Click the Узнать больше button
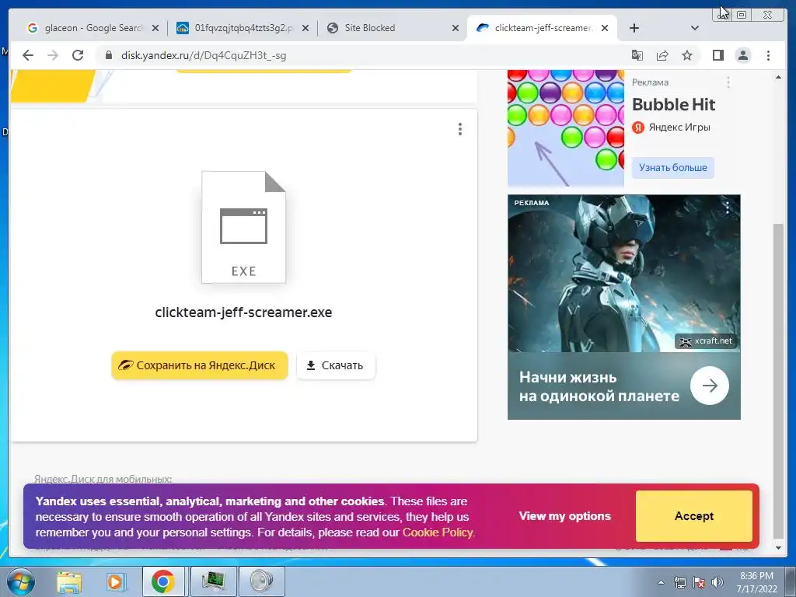The width and height of the screenshot is (796, 597). [672, 168]
